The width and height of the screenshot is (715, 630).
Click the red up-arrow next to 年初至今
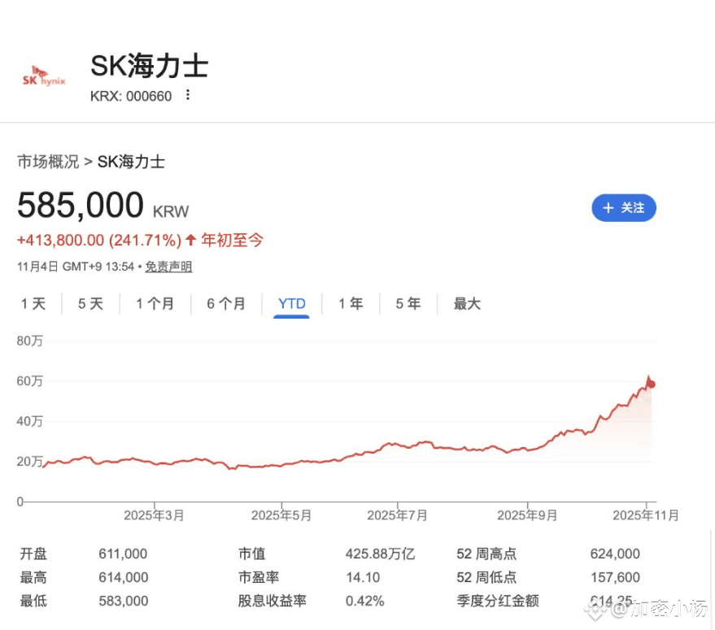[x=191, y=240]
